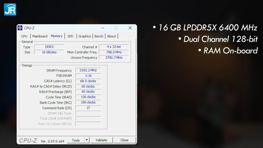Click the RAS# Precharge (tRP) value field
Viewport: 263px width, 148px height.
(x=88, y=92)
